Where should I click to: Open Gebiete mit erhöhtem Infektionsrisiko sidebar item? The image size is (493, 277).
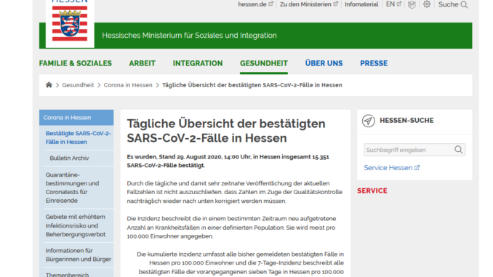pos(79,225)
